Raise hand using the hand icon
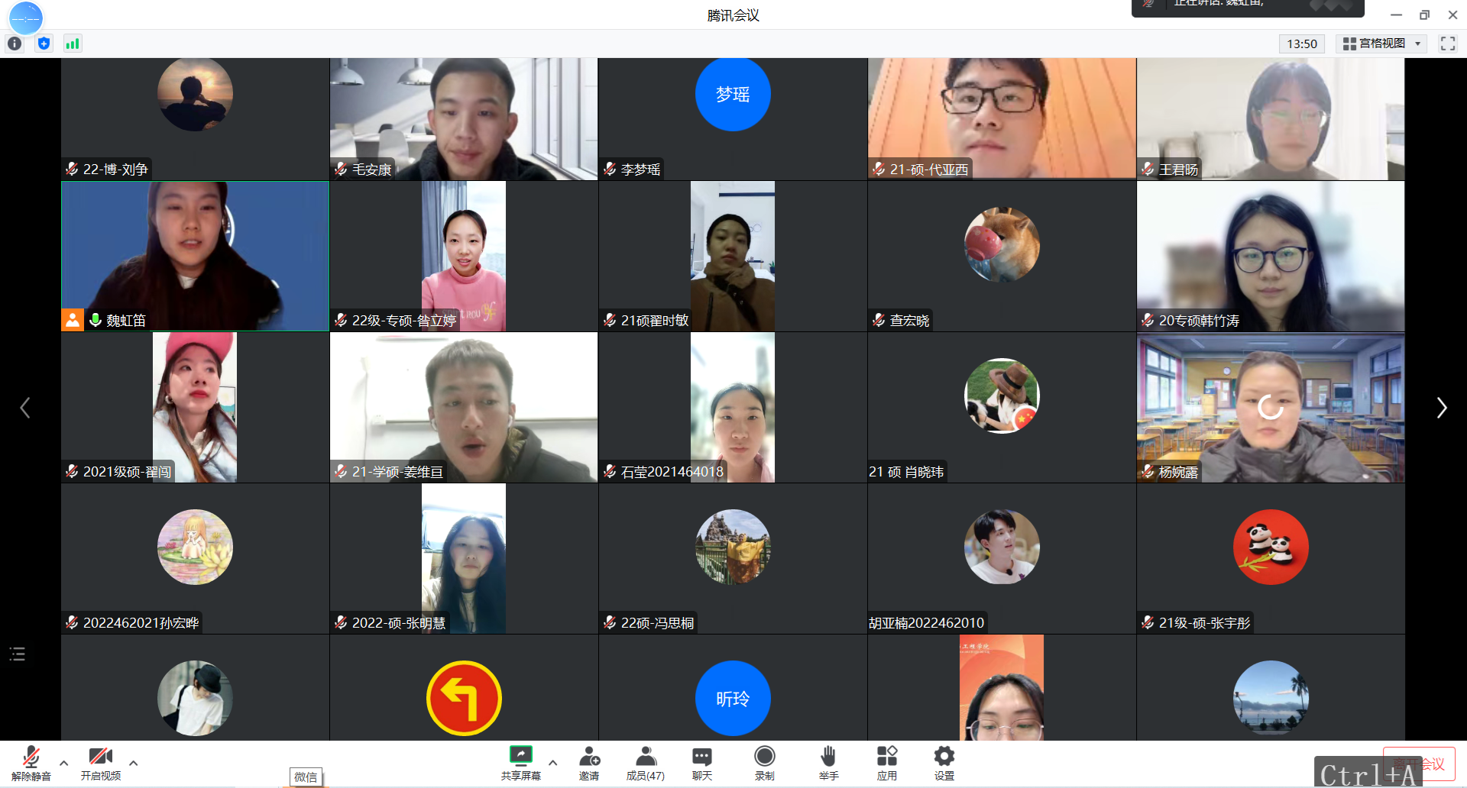The height and width of the screenshot is (788, 1467). (x=828, y=763)
